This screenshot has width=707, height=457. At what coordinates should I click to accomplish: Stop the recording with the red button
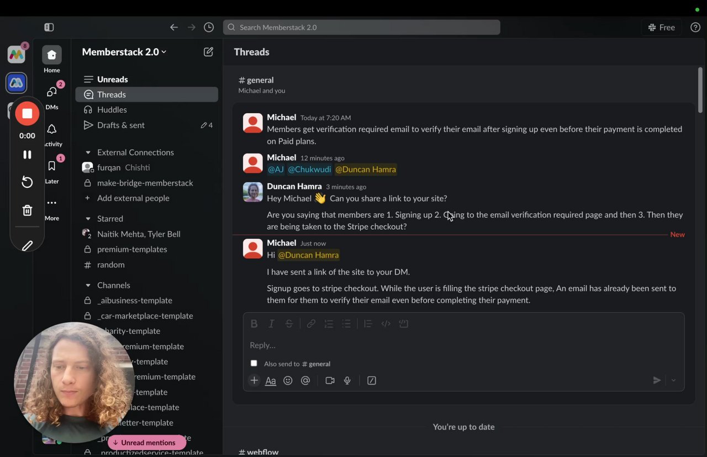[x=27, y=113]
